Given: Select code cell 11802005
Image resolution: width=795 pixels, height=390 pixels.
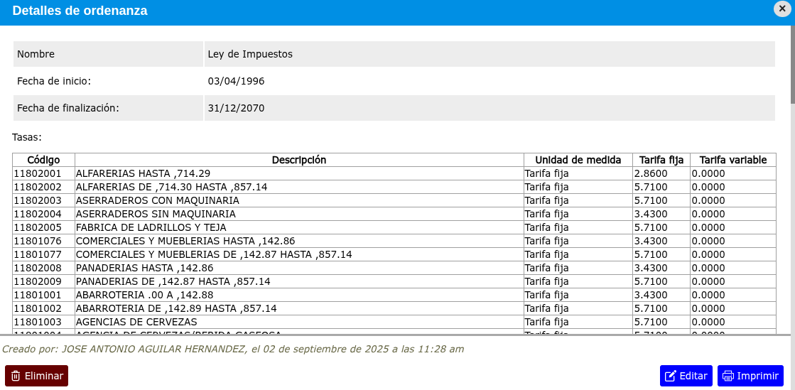Looking at the screenshot, I should point(43,227).
